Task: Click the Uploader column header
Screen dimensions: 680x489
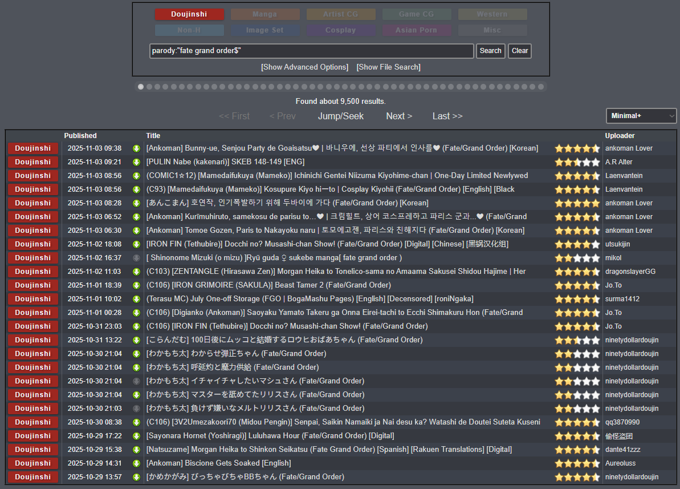Action: coord(620,136)
